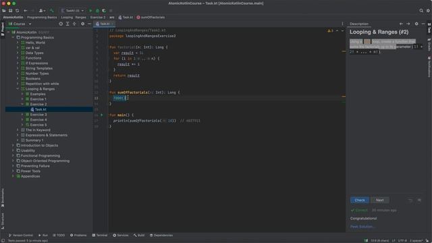Screen dimensions: 432x243
Task: Click the sumOfFactorials breadcrumb
Action: point(151,18)
